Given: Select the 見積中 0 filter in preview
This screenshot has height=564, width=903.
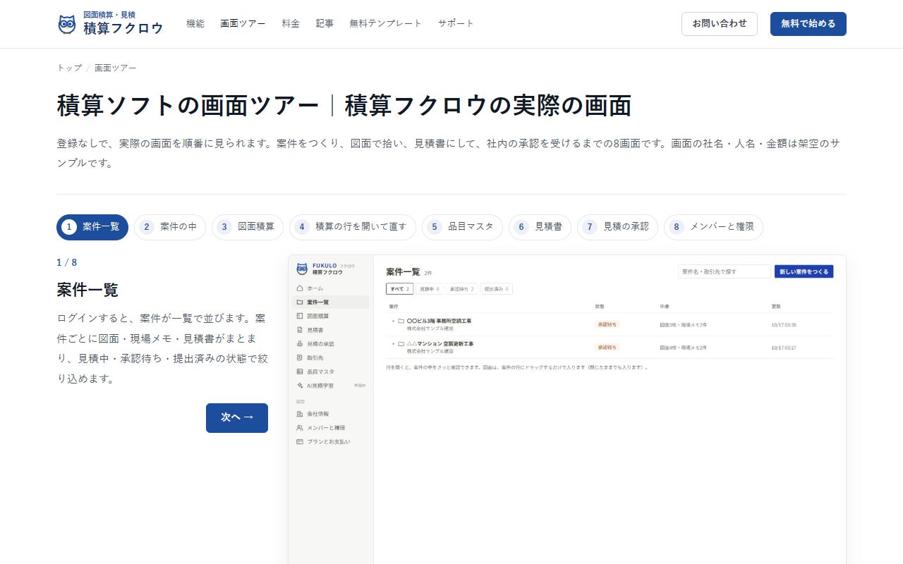Looking at the screenshot, I should [x=429, y=289].
